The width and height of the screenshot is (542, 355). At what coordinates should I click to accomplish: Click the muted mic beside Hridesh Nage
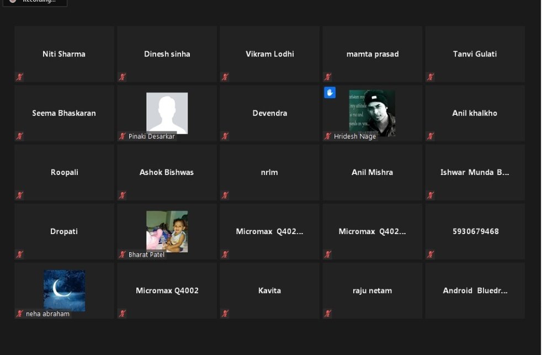(328, 136)
